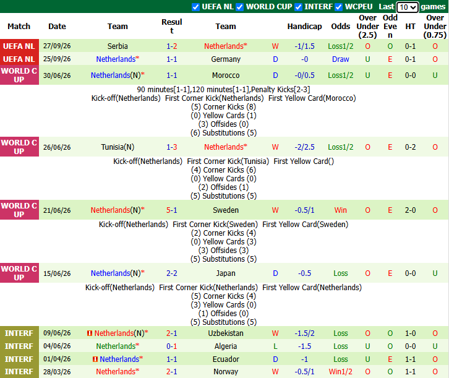Click the UEFA NL label dated 27/09/26
Image resolution: width=449 pixels, height=378 pixels.
point(19,46)
